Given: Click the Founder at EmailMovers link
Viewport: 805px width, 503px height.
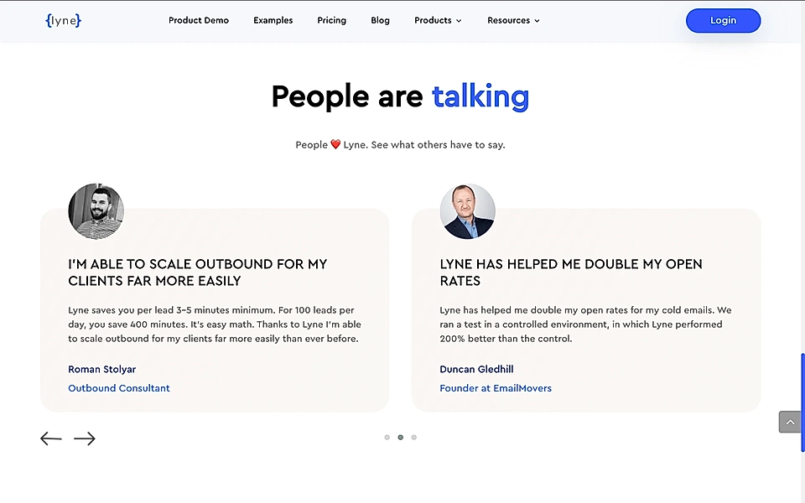Looking at the screenshot, I should tap(496, 388).
